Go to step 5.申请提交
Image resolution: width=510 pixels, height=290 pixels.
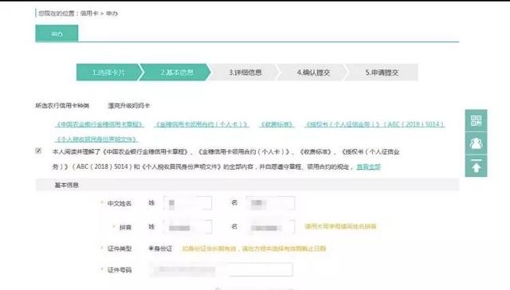pyautogui.click(x=382, y=72)
